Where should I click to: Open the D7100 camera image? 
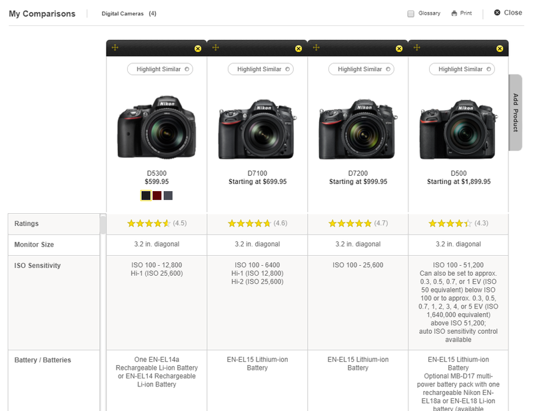pyautogui.click(x=257, y=129)
